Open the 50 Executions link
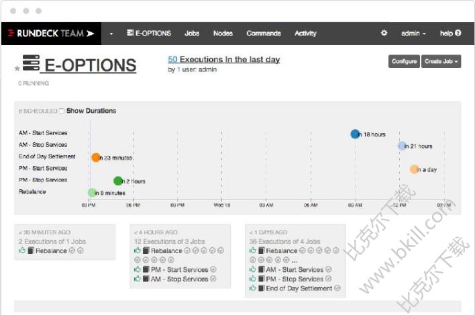Screen dimensions: 475x315 [x=172, y=60]
